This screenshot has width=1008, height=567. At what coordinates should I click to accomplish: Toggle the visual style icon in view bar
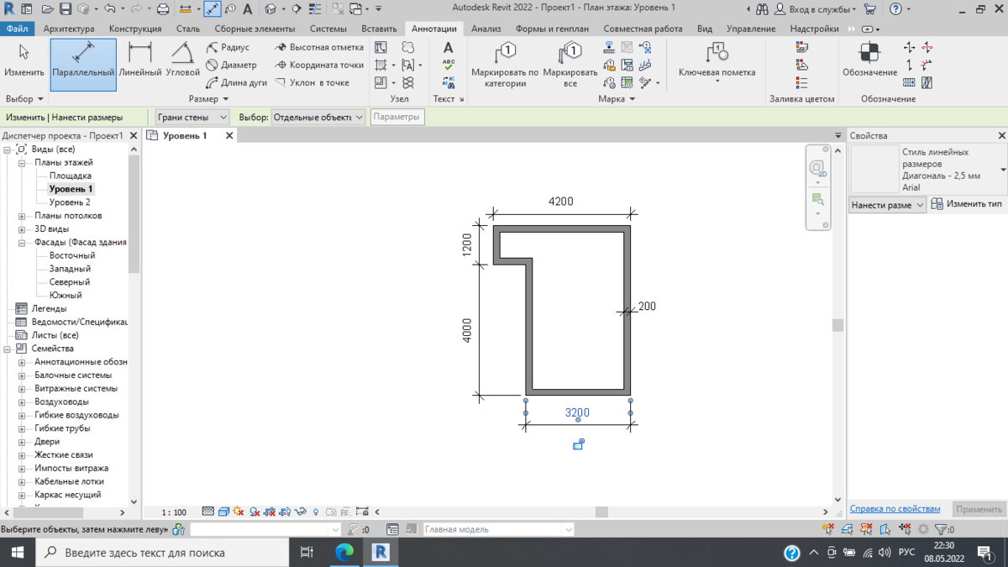coord(223,512)
